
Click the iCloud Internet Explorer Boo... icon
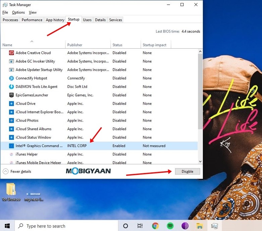(11, 112)
